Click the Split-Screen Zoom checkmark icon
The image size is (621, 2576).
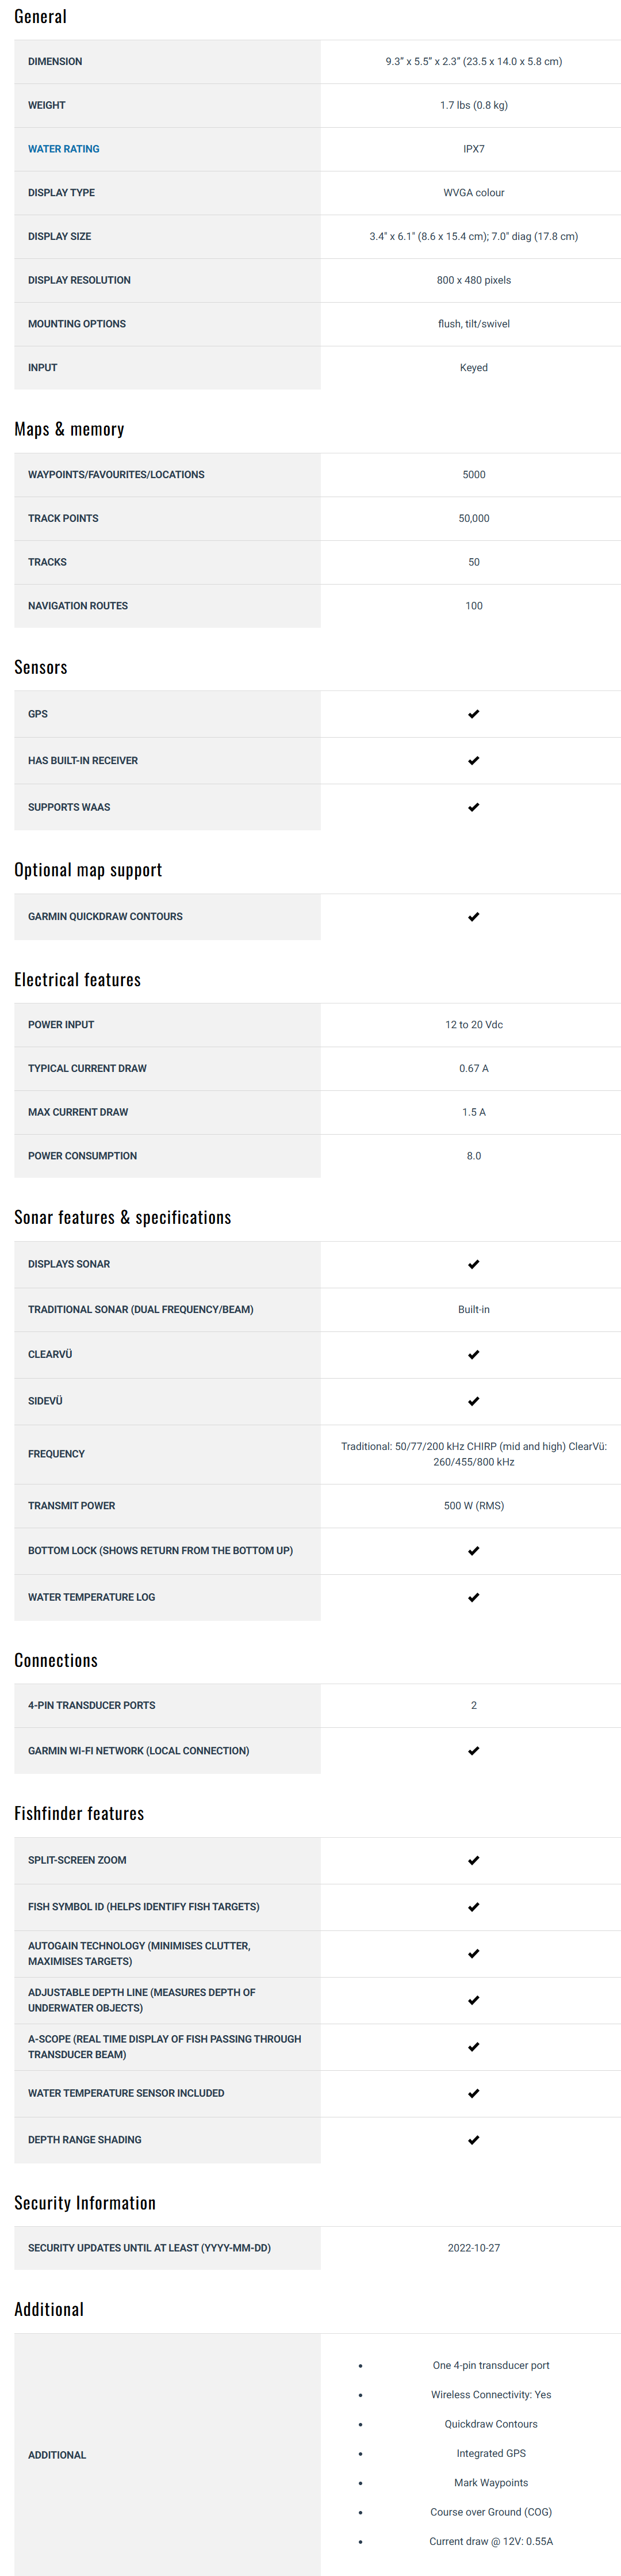pyautogui.click(x=473, y=1861)
